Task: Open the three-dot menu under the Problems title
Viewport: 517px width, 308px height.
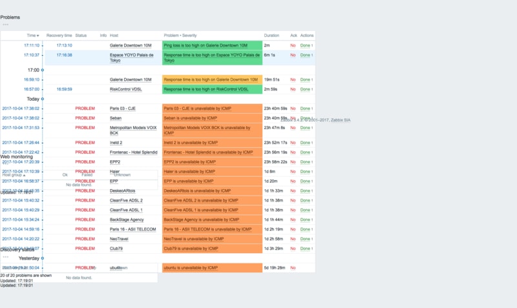Action: click(6, 25)
